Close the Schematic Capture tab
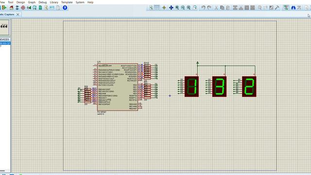The height and width of the screenshot is (175, 311). [18, 15]
